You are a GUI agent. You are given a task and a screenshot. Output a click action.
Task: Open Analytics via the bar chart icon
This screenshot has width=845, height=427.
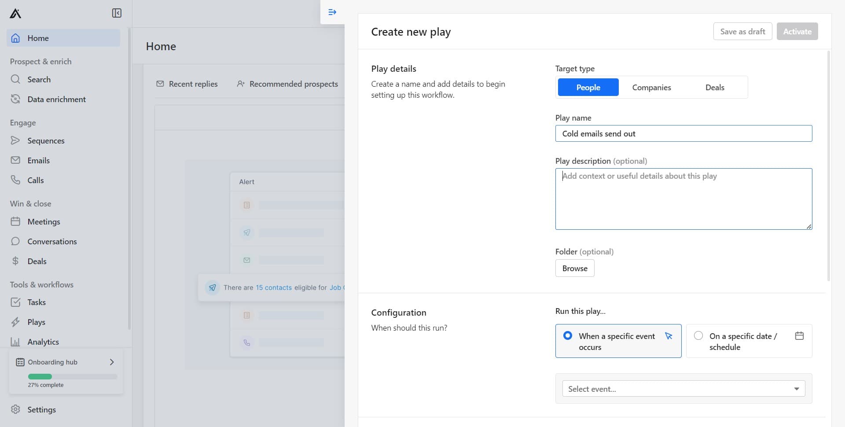point(15,342)
